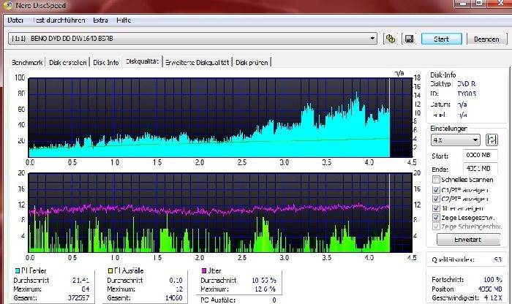Click the Position value 4350 MB

point(490,289)
